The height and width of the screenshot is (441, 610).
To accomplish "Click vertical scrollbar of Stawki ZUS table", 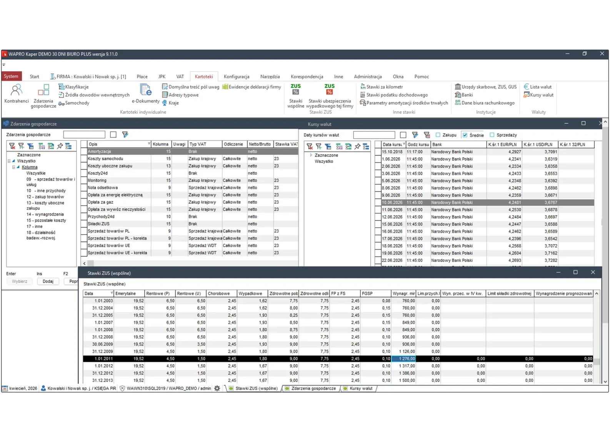I will pyautogui.click(x=597, y=337).
